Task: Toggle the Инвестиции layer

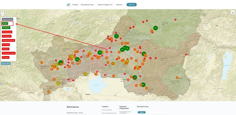Action: 7,32
